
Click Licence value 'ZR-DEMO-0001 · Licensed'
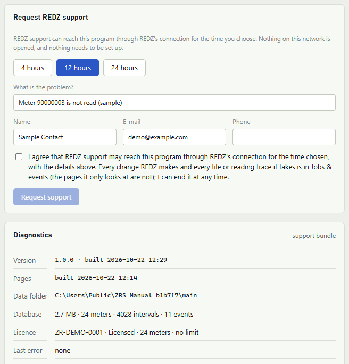(x=95, y=332)
